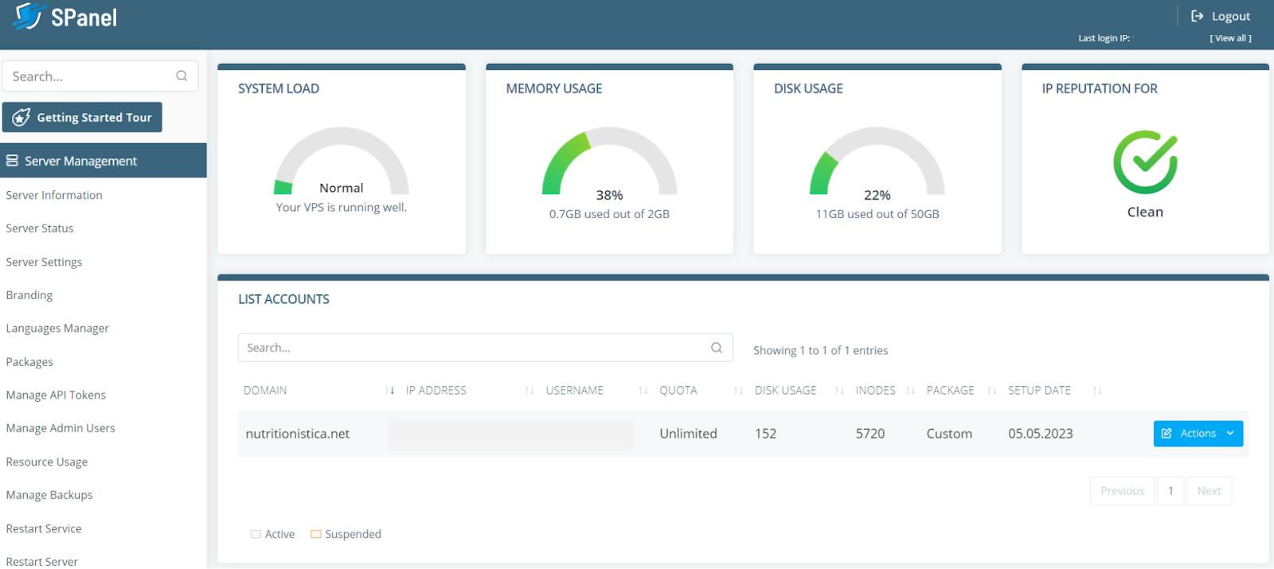
Task: Sort by Username column arrows
Action: point(643,391)
